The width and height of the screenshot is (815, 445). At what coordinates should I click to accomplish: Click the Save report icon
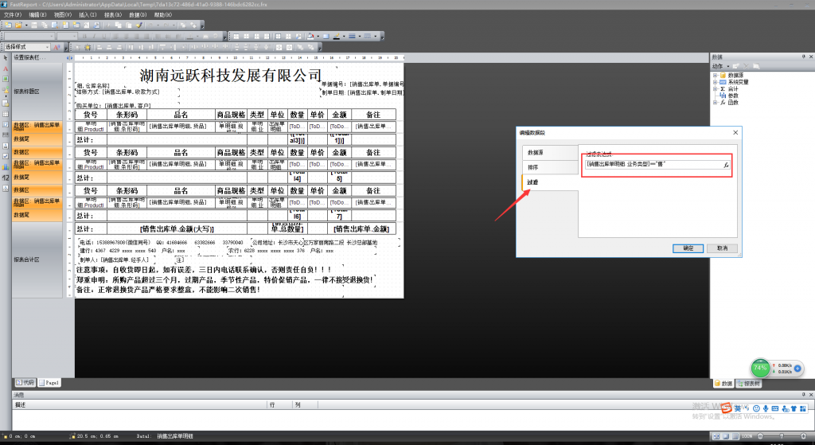point(34,25)
